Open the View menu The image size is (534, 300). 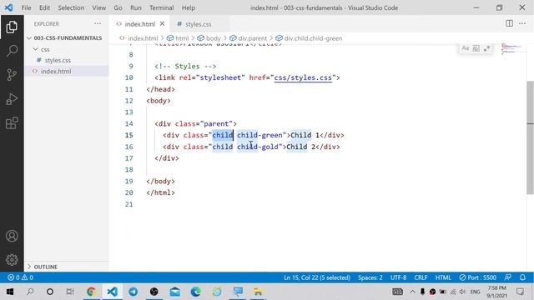[x=98, y=7]
